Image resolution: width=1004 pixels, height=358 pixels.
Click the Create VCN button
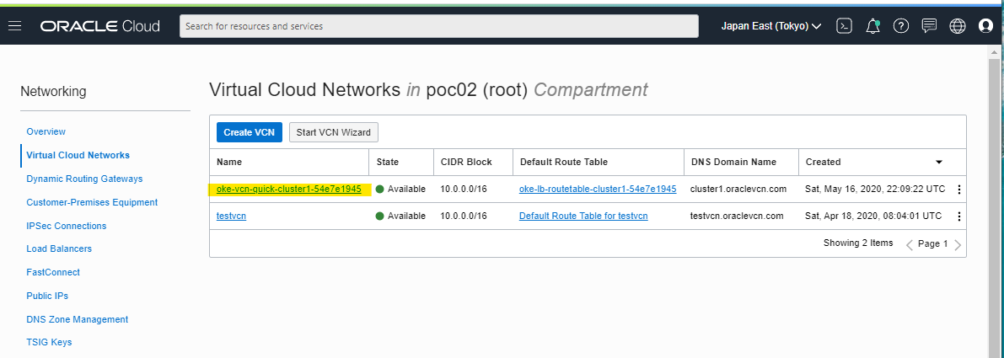click(x=249, y=132)
